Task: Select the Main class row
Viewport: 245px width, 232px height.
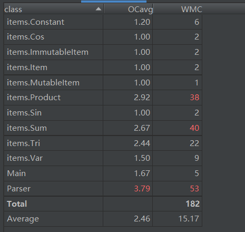Action: click(x=103, y=173)
